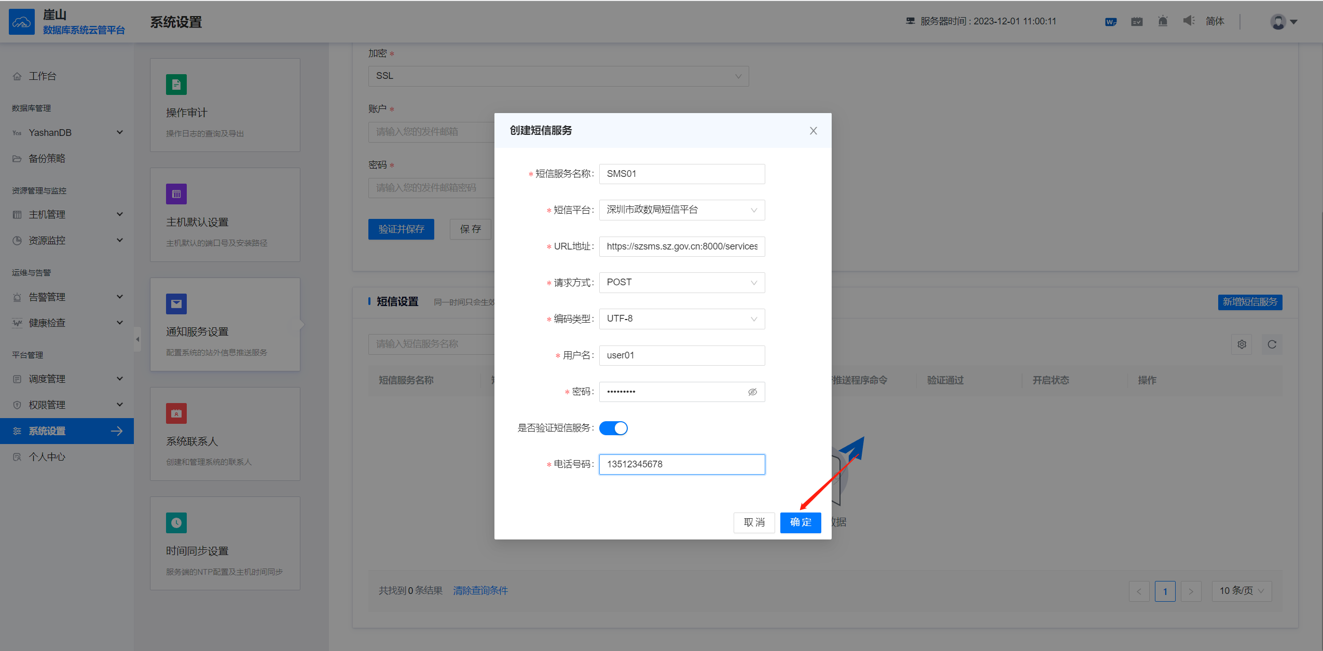Open the 短信平台 dropdown
This screenshot has height=651, width=1323.
click(x=681, y=210)
